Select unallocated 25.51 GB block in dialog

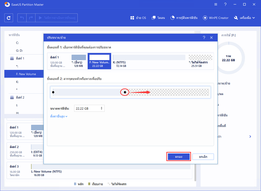tap(200, 61)
